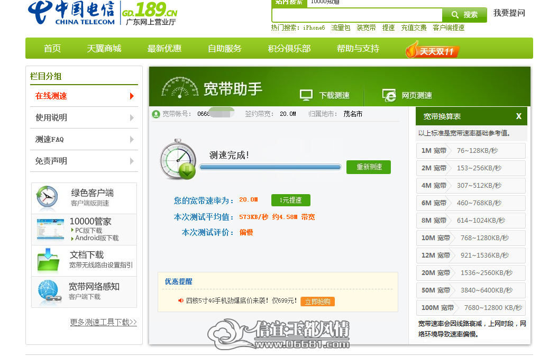Image resolution: width=558 pixels, height=356 pixels.
Task: Click the 文档下载 folder icon
Action: coord(48,260)
